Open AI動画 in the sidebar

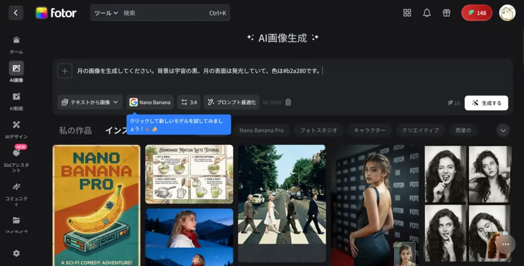16,101
